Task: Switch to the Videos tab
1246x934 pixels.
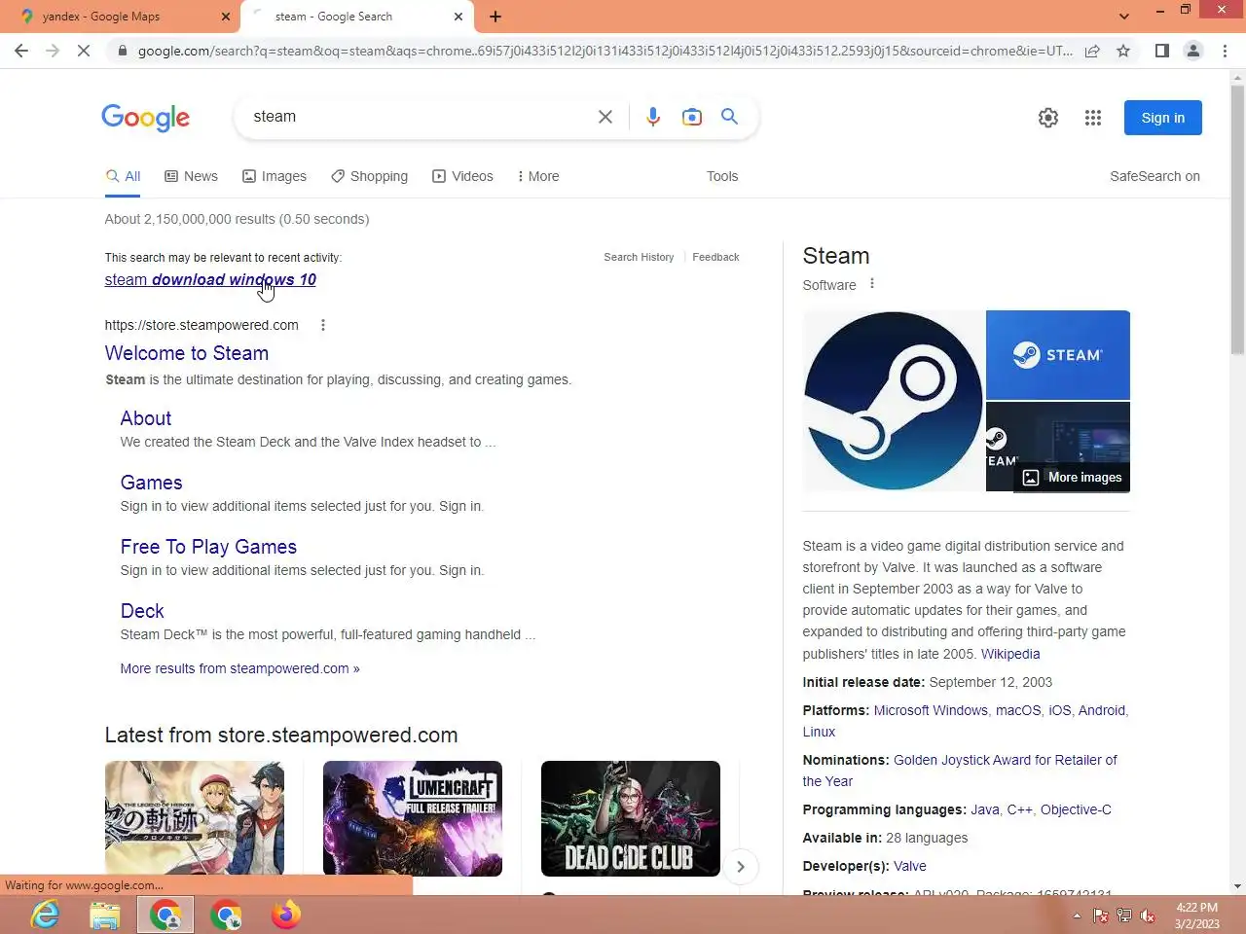Action: (x=462, y=176)
